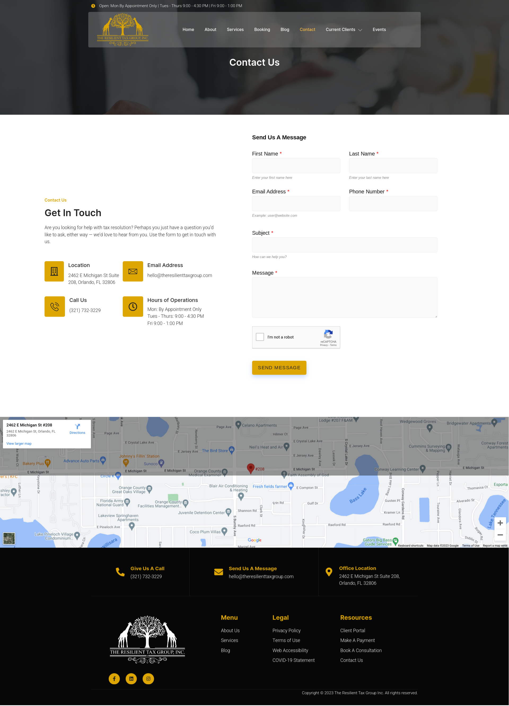The image size is (509, 706).
Task: Click the map zoom in plus button
Action: pyautogui.click(x=500, y=523)
